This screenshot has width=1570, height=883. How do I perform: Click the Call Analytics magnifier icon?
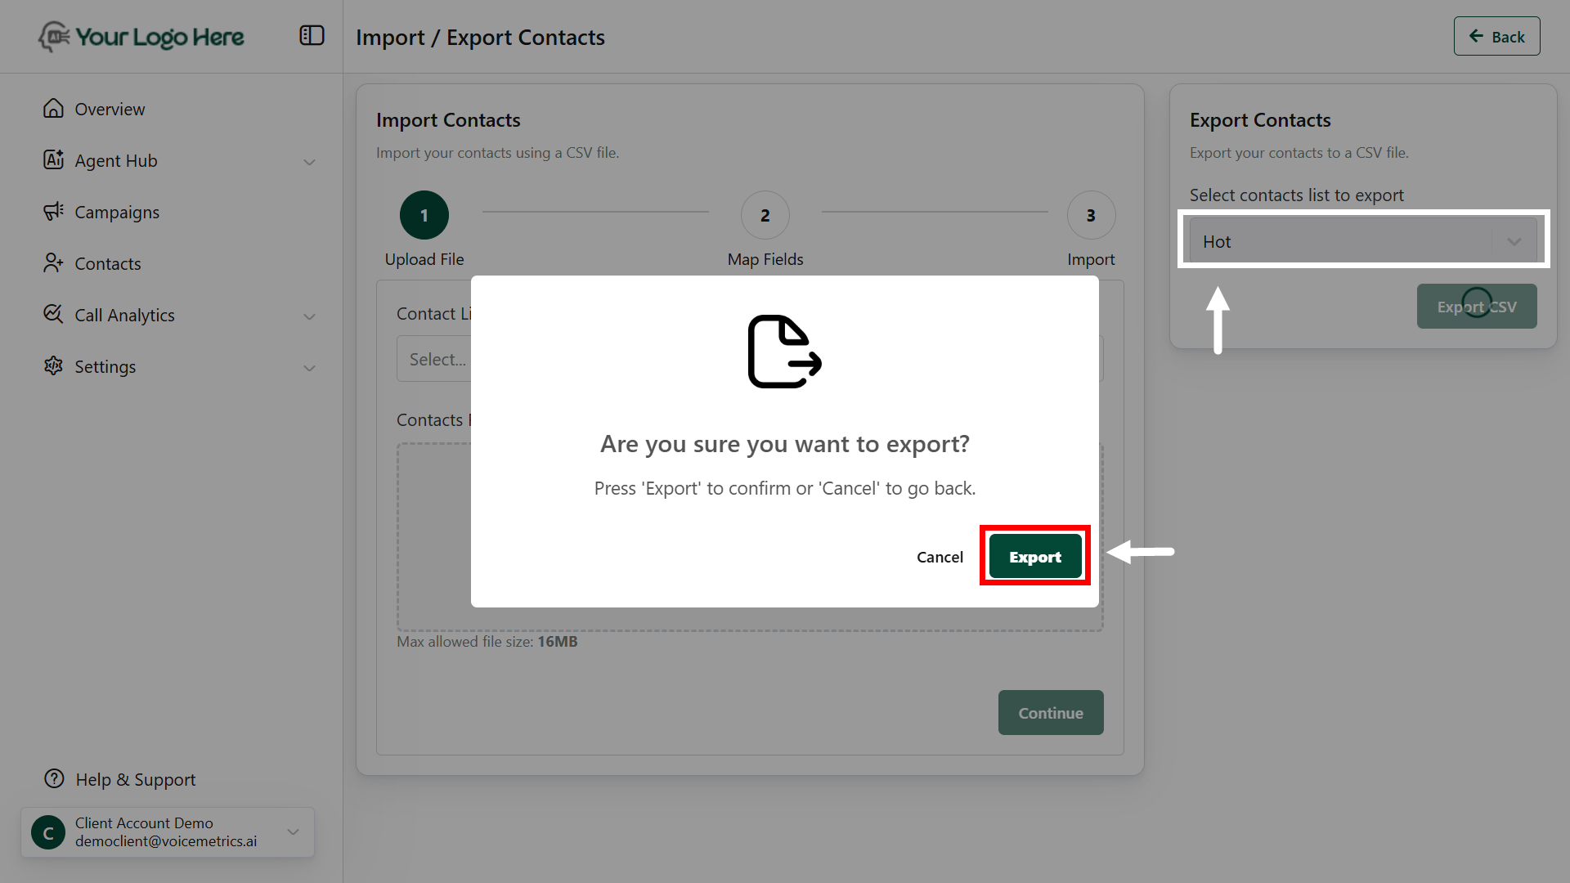coord(53,315)
